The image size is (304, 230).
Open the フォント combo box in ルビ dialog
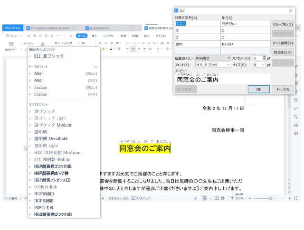(213, 64)
